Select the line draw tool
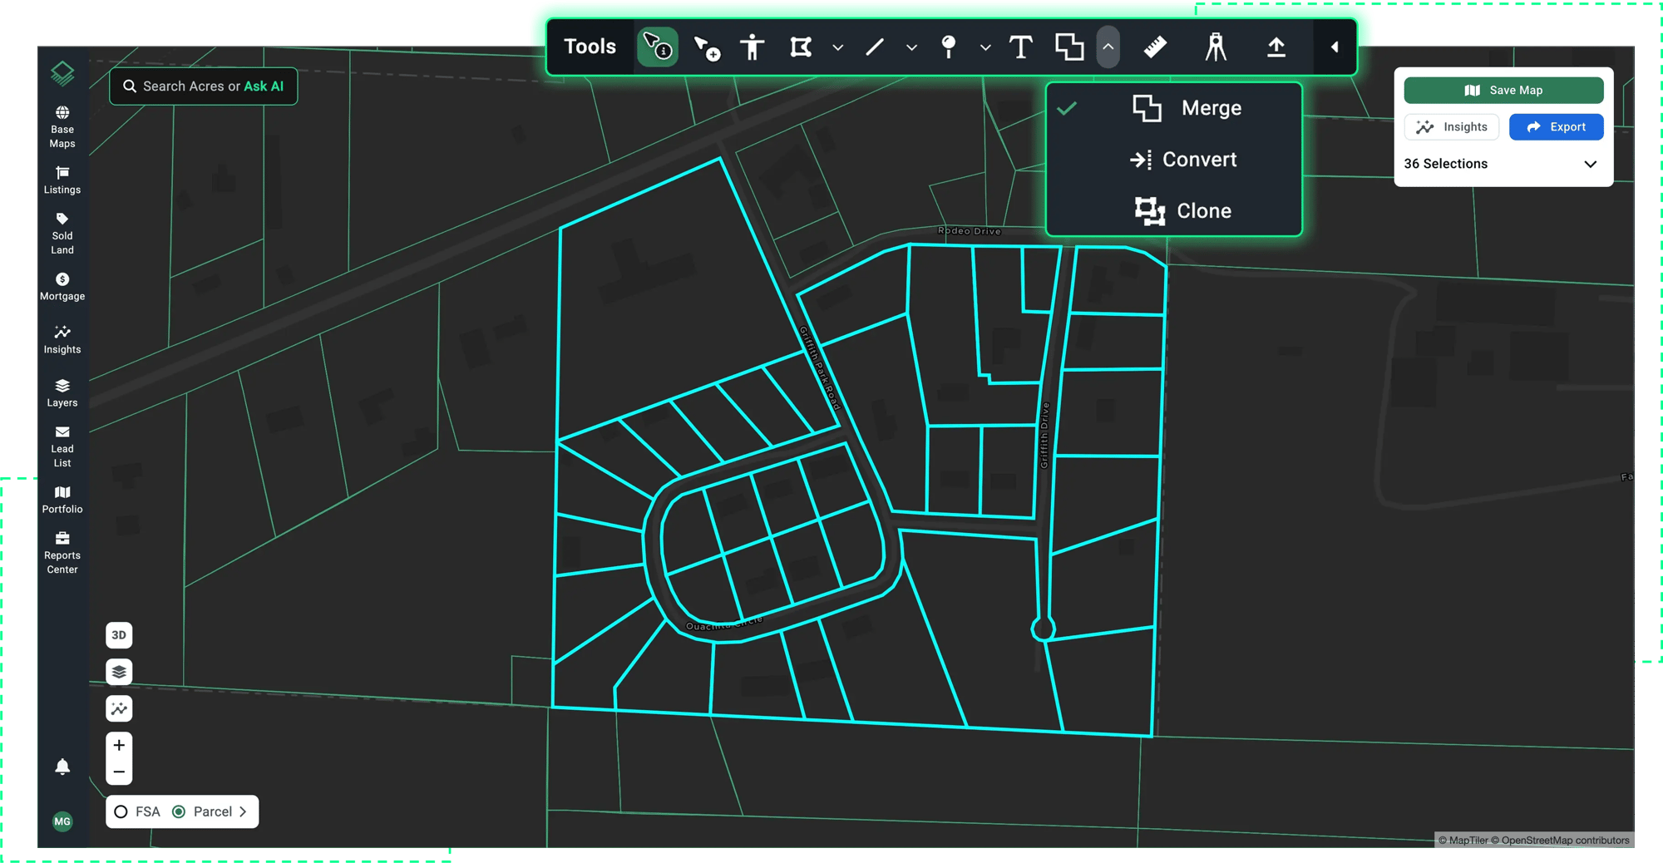 pyautogui.click(x=875, y=47)
